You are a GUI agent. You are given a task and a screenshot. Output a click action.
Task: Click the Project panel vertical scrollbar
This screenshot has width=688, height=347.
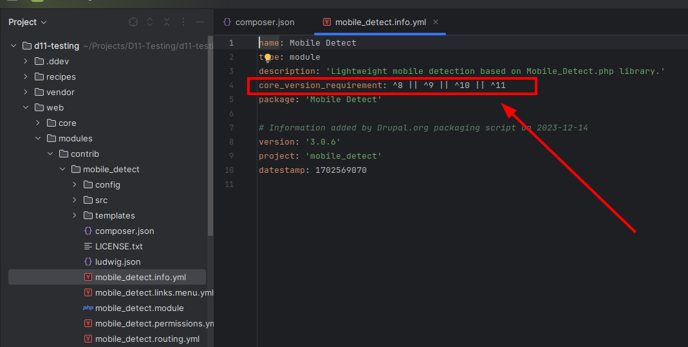(x=210, y=136)
